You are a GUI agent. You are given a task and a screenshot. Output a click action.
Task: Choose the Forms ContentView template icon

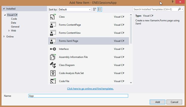(x=53, y=33)
